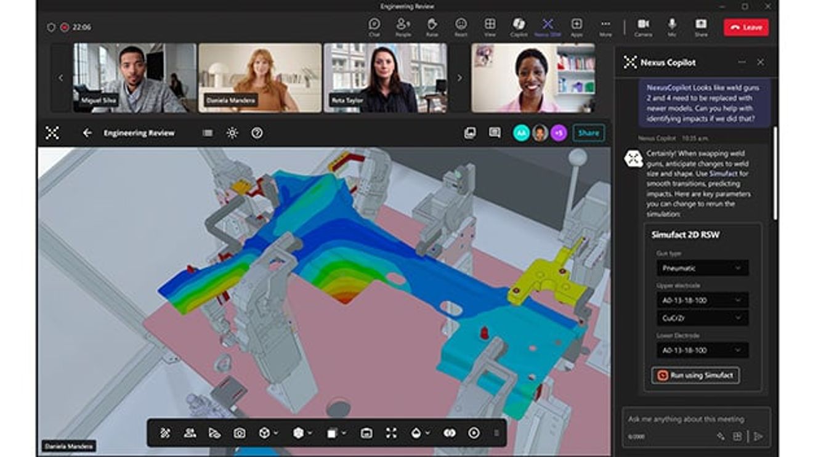
Task: Open Nexus Copilot panel more options
Action: point(742,62)
